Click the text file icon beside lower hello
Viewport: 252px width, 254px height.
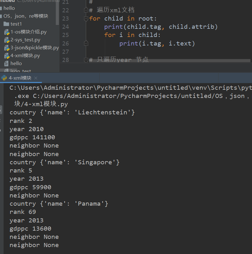coord(6,63)
